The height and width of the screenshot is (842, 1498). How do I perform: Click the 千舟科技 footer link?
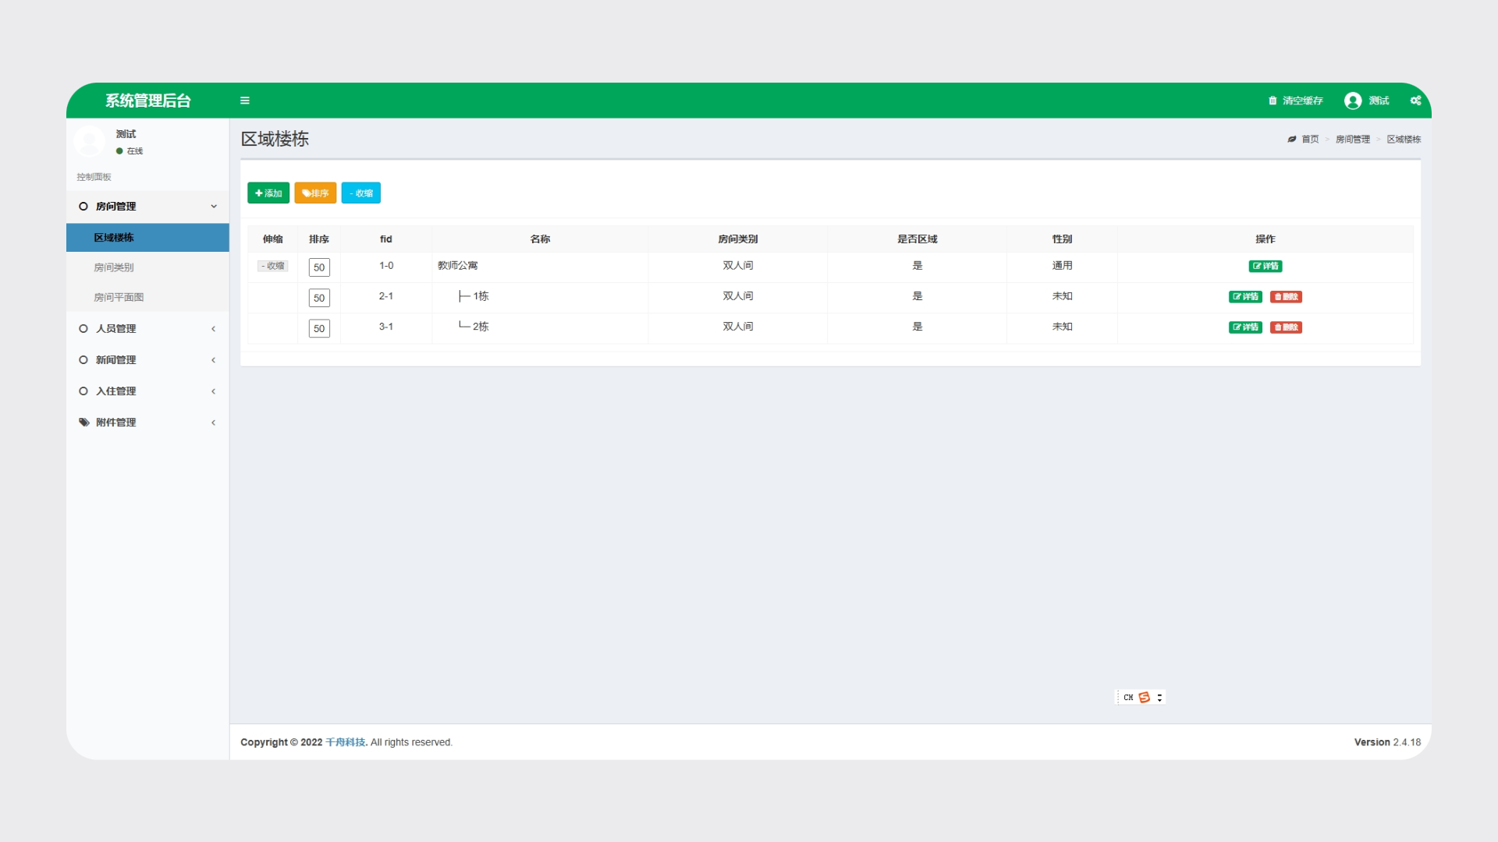[345, 742]
